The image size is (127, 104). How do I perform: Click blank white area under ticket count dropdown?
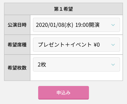point(76,76)
